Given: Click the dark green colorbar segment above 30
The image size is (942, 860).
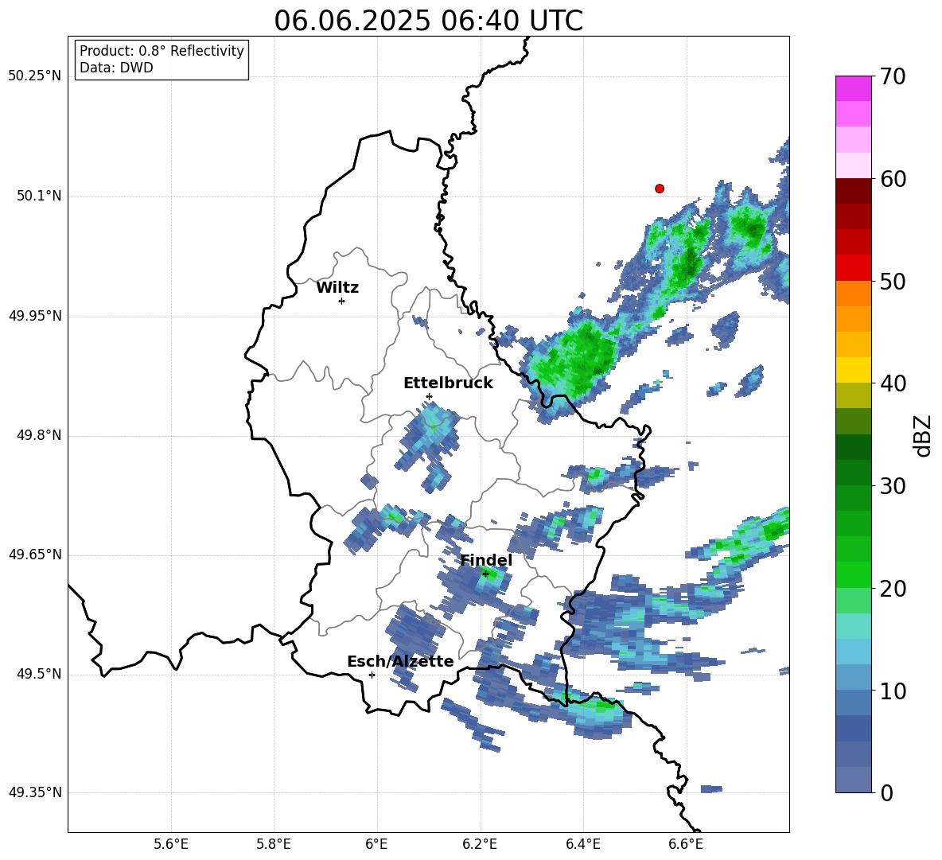Looking at the screenshot, I should [853, 473].
